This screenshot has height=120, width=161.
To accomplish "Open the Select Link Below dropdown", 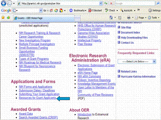I will pyautogui.click(x=137, y=62).
